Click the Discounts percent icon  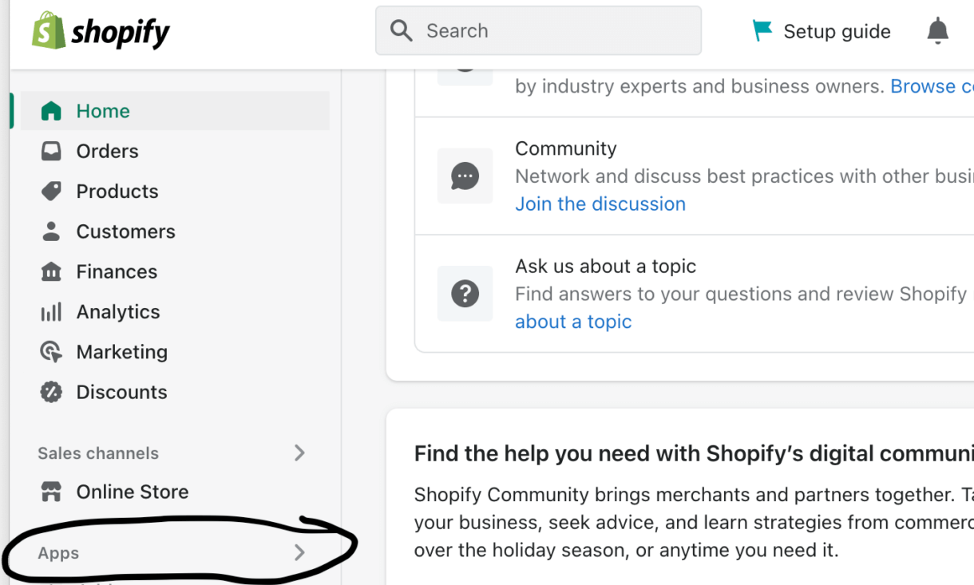click(x=51, y=391)
